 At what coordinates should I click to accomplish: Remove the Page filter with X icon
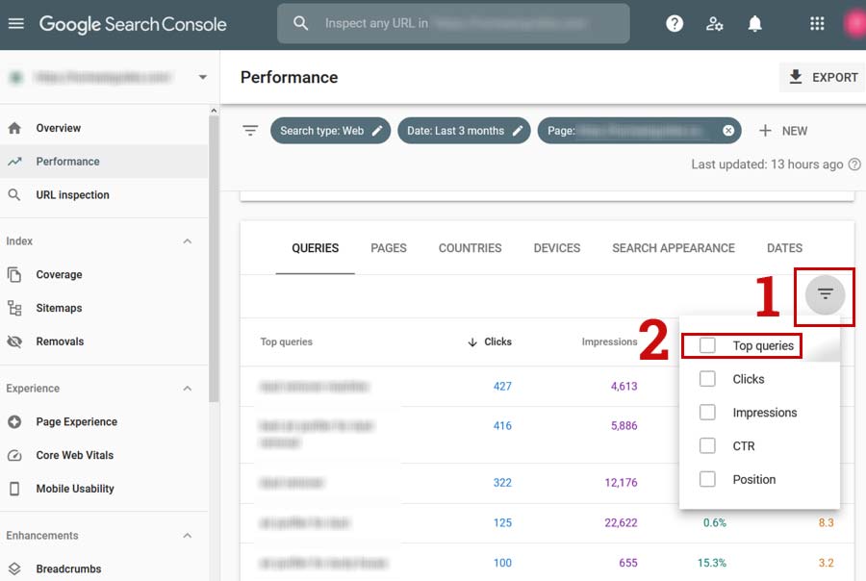click(x=728, y=131)
